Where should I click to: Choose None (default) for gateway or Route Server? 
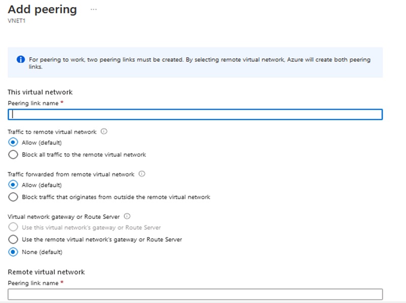[13, 252]
